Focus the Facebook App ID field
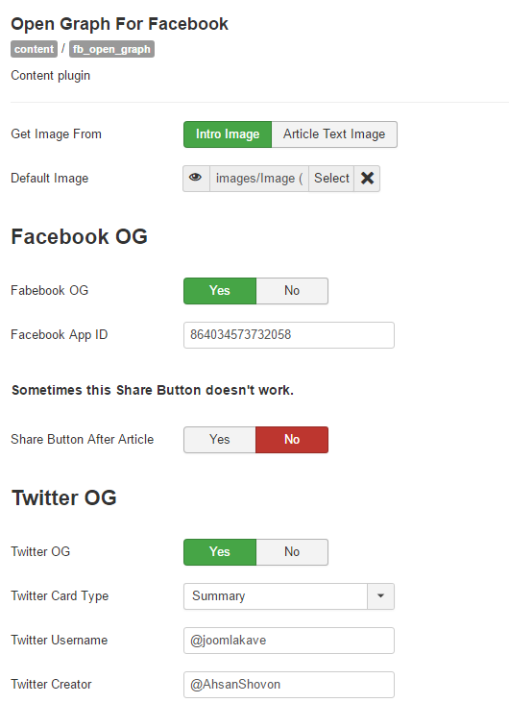This screenshot has width=509, height=727. (289, 335)
